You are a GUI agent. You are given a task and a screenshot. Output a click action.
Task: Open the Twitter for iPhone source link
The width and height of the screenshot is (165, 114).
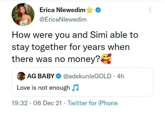(92, 103)
